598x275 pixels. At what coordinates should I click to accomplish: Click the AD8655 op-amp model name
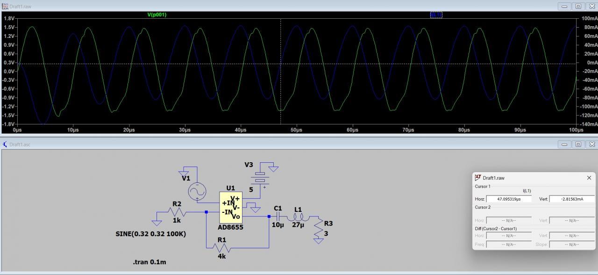point(230,227)
